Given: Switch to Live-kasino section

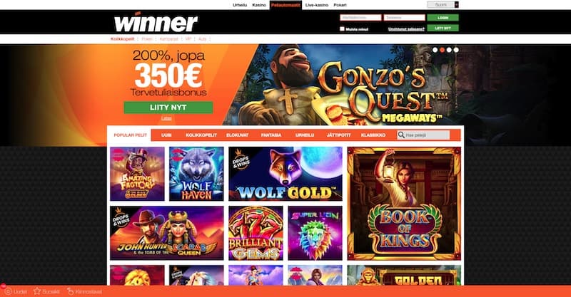Looking at the screenshot, I should [316, 5].
